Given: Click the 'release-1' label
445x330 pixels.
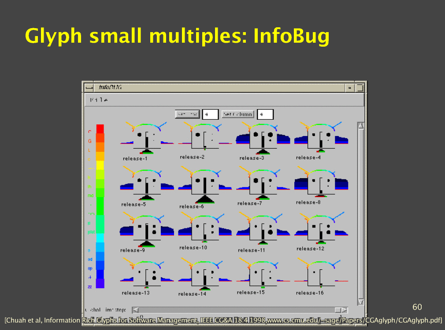Looking at the screenshot, I should click(135, 158).
